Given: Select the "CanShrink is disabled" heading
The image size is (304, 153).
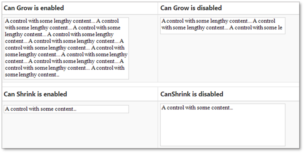Looking at the screenshot, I should [x=192, y=94].
